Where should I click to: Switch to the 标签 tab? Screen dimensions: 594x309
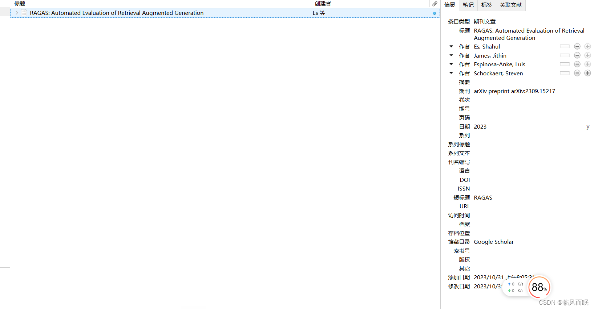pos(487,5)
